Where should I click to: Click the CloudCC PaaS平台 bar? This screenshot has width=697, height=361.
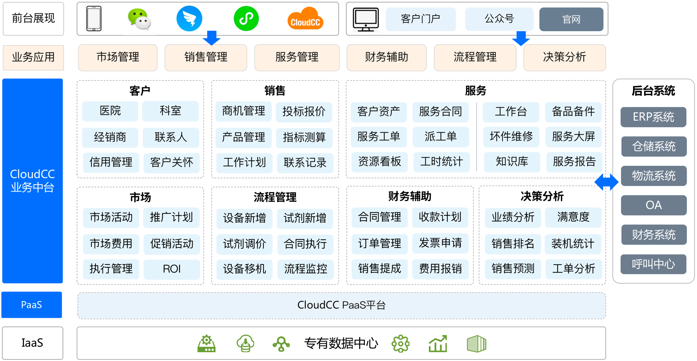pyautogui.click(x=341, y=305)
